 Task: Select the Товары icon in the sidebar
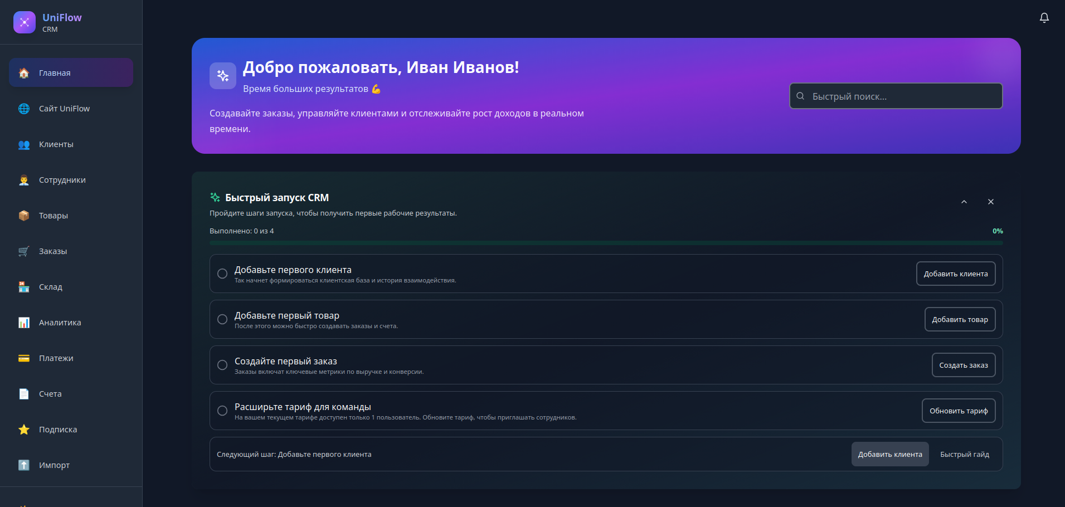(x=23, y=216)
